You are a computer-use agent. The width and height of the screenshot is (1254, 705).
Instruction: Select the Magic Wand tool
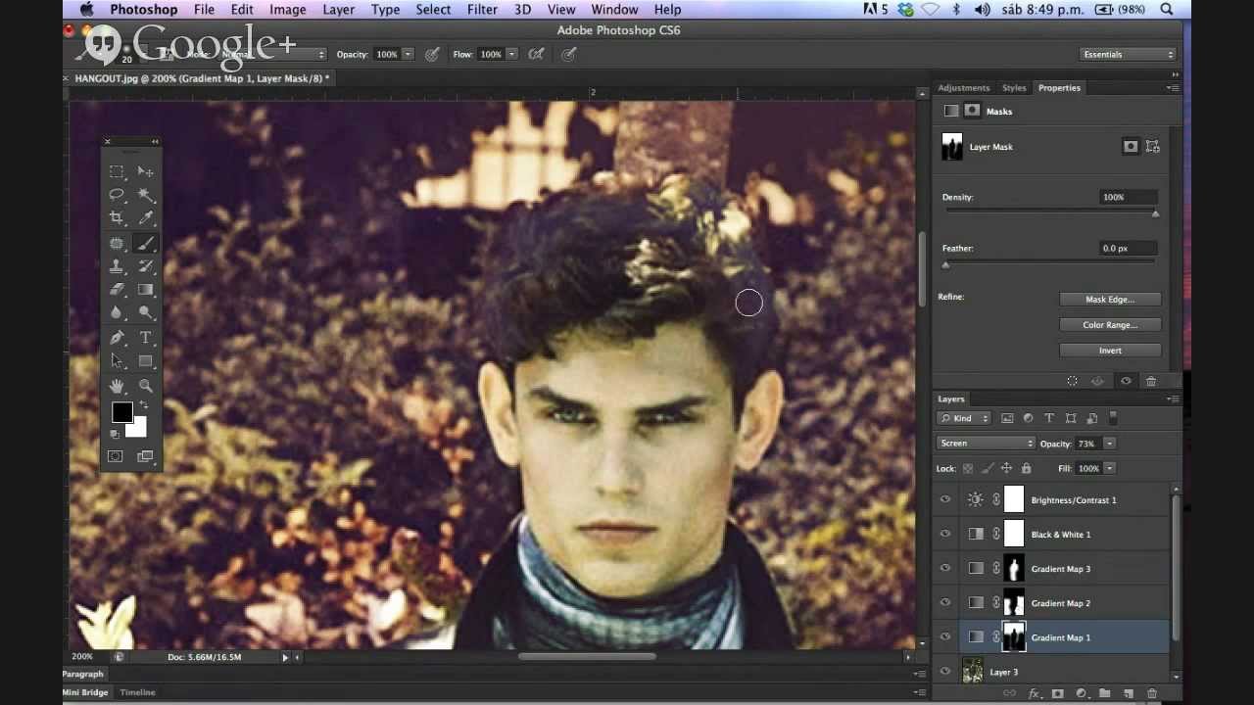tap(146, 195)
